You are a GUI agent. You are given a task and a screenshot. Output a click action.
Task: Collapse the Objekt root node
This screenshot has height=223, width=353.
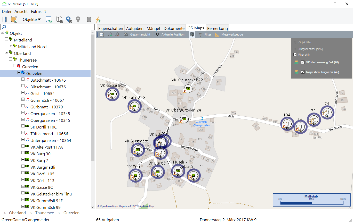[3, 32]
